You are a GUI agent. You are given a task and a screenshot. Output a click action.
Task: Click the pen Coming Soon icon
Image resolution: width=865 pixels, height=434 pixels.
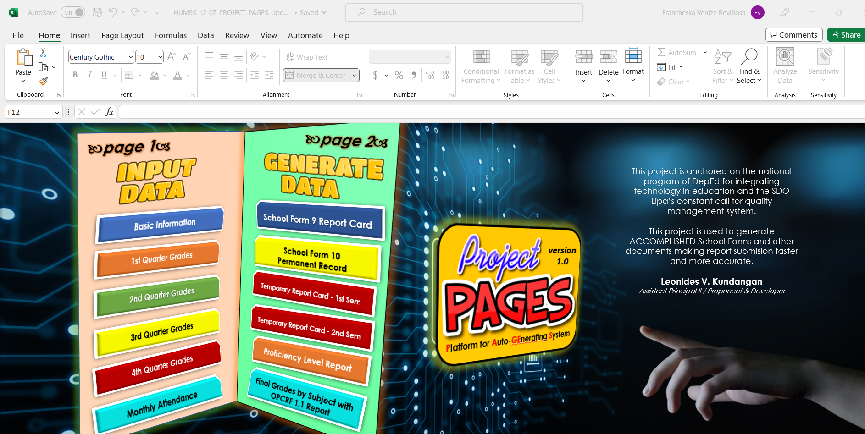785,12
